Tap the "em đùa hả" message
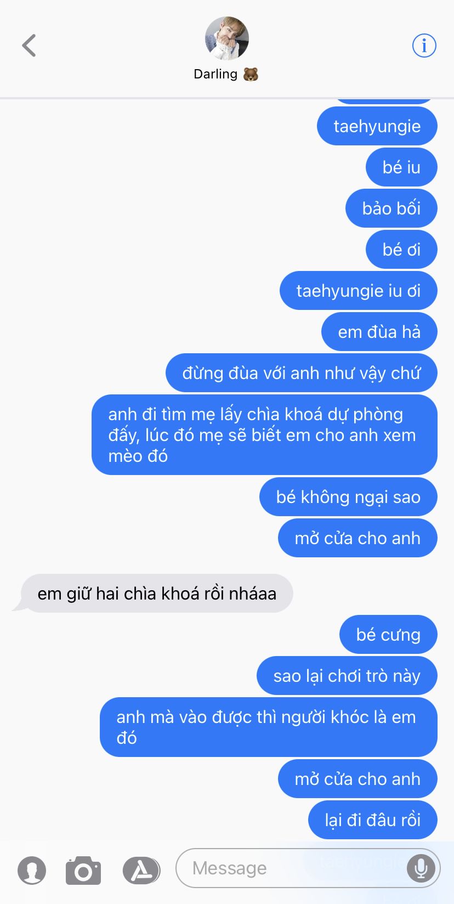Image resolution: width=454 pixels, height=904 pixels. click(379, 332)
